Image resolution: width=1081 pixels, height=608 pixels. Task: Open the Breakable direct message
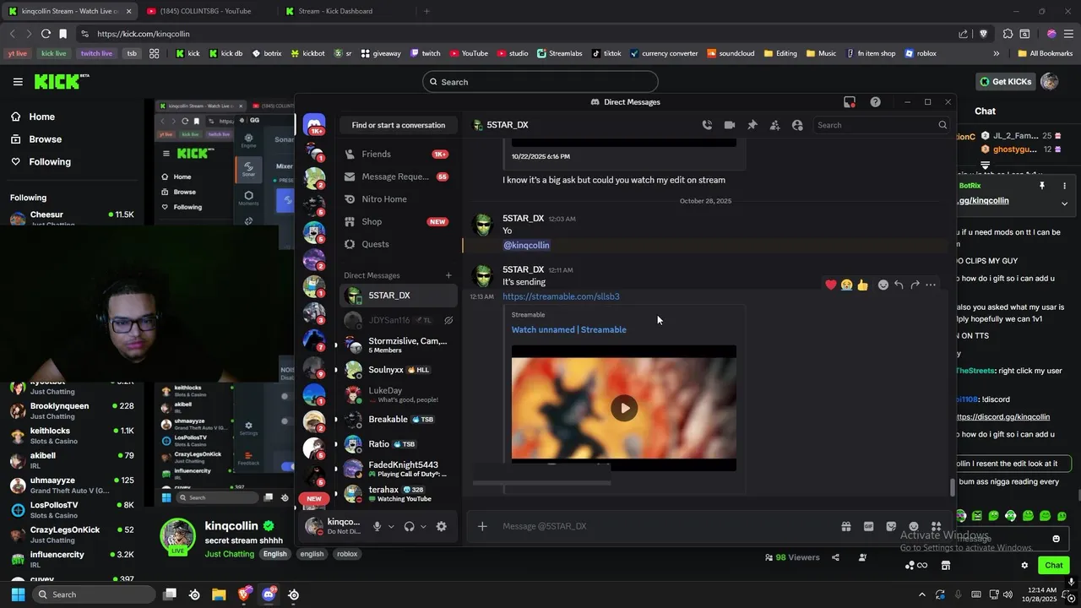(x=399, y=420)
